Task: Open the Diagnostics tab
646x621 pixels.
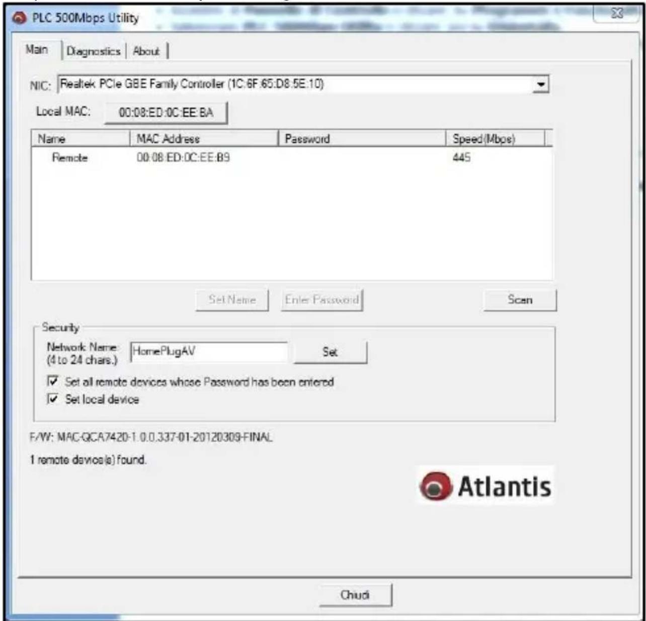Action: (94, 51)
